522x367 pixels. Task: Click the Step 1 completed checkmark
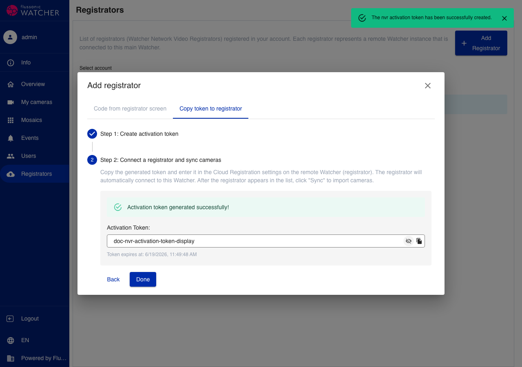pos(92,134)
